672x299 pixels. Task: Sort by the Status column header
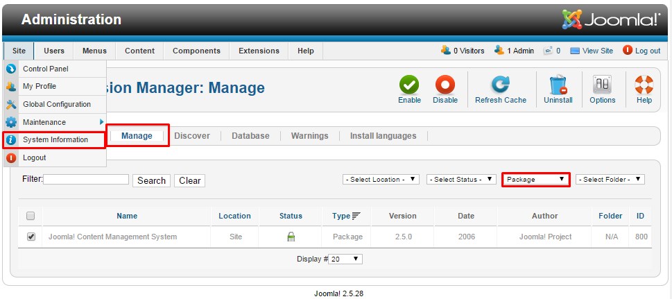pos(291,216)
